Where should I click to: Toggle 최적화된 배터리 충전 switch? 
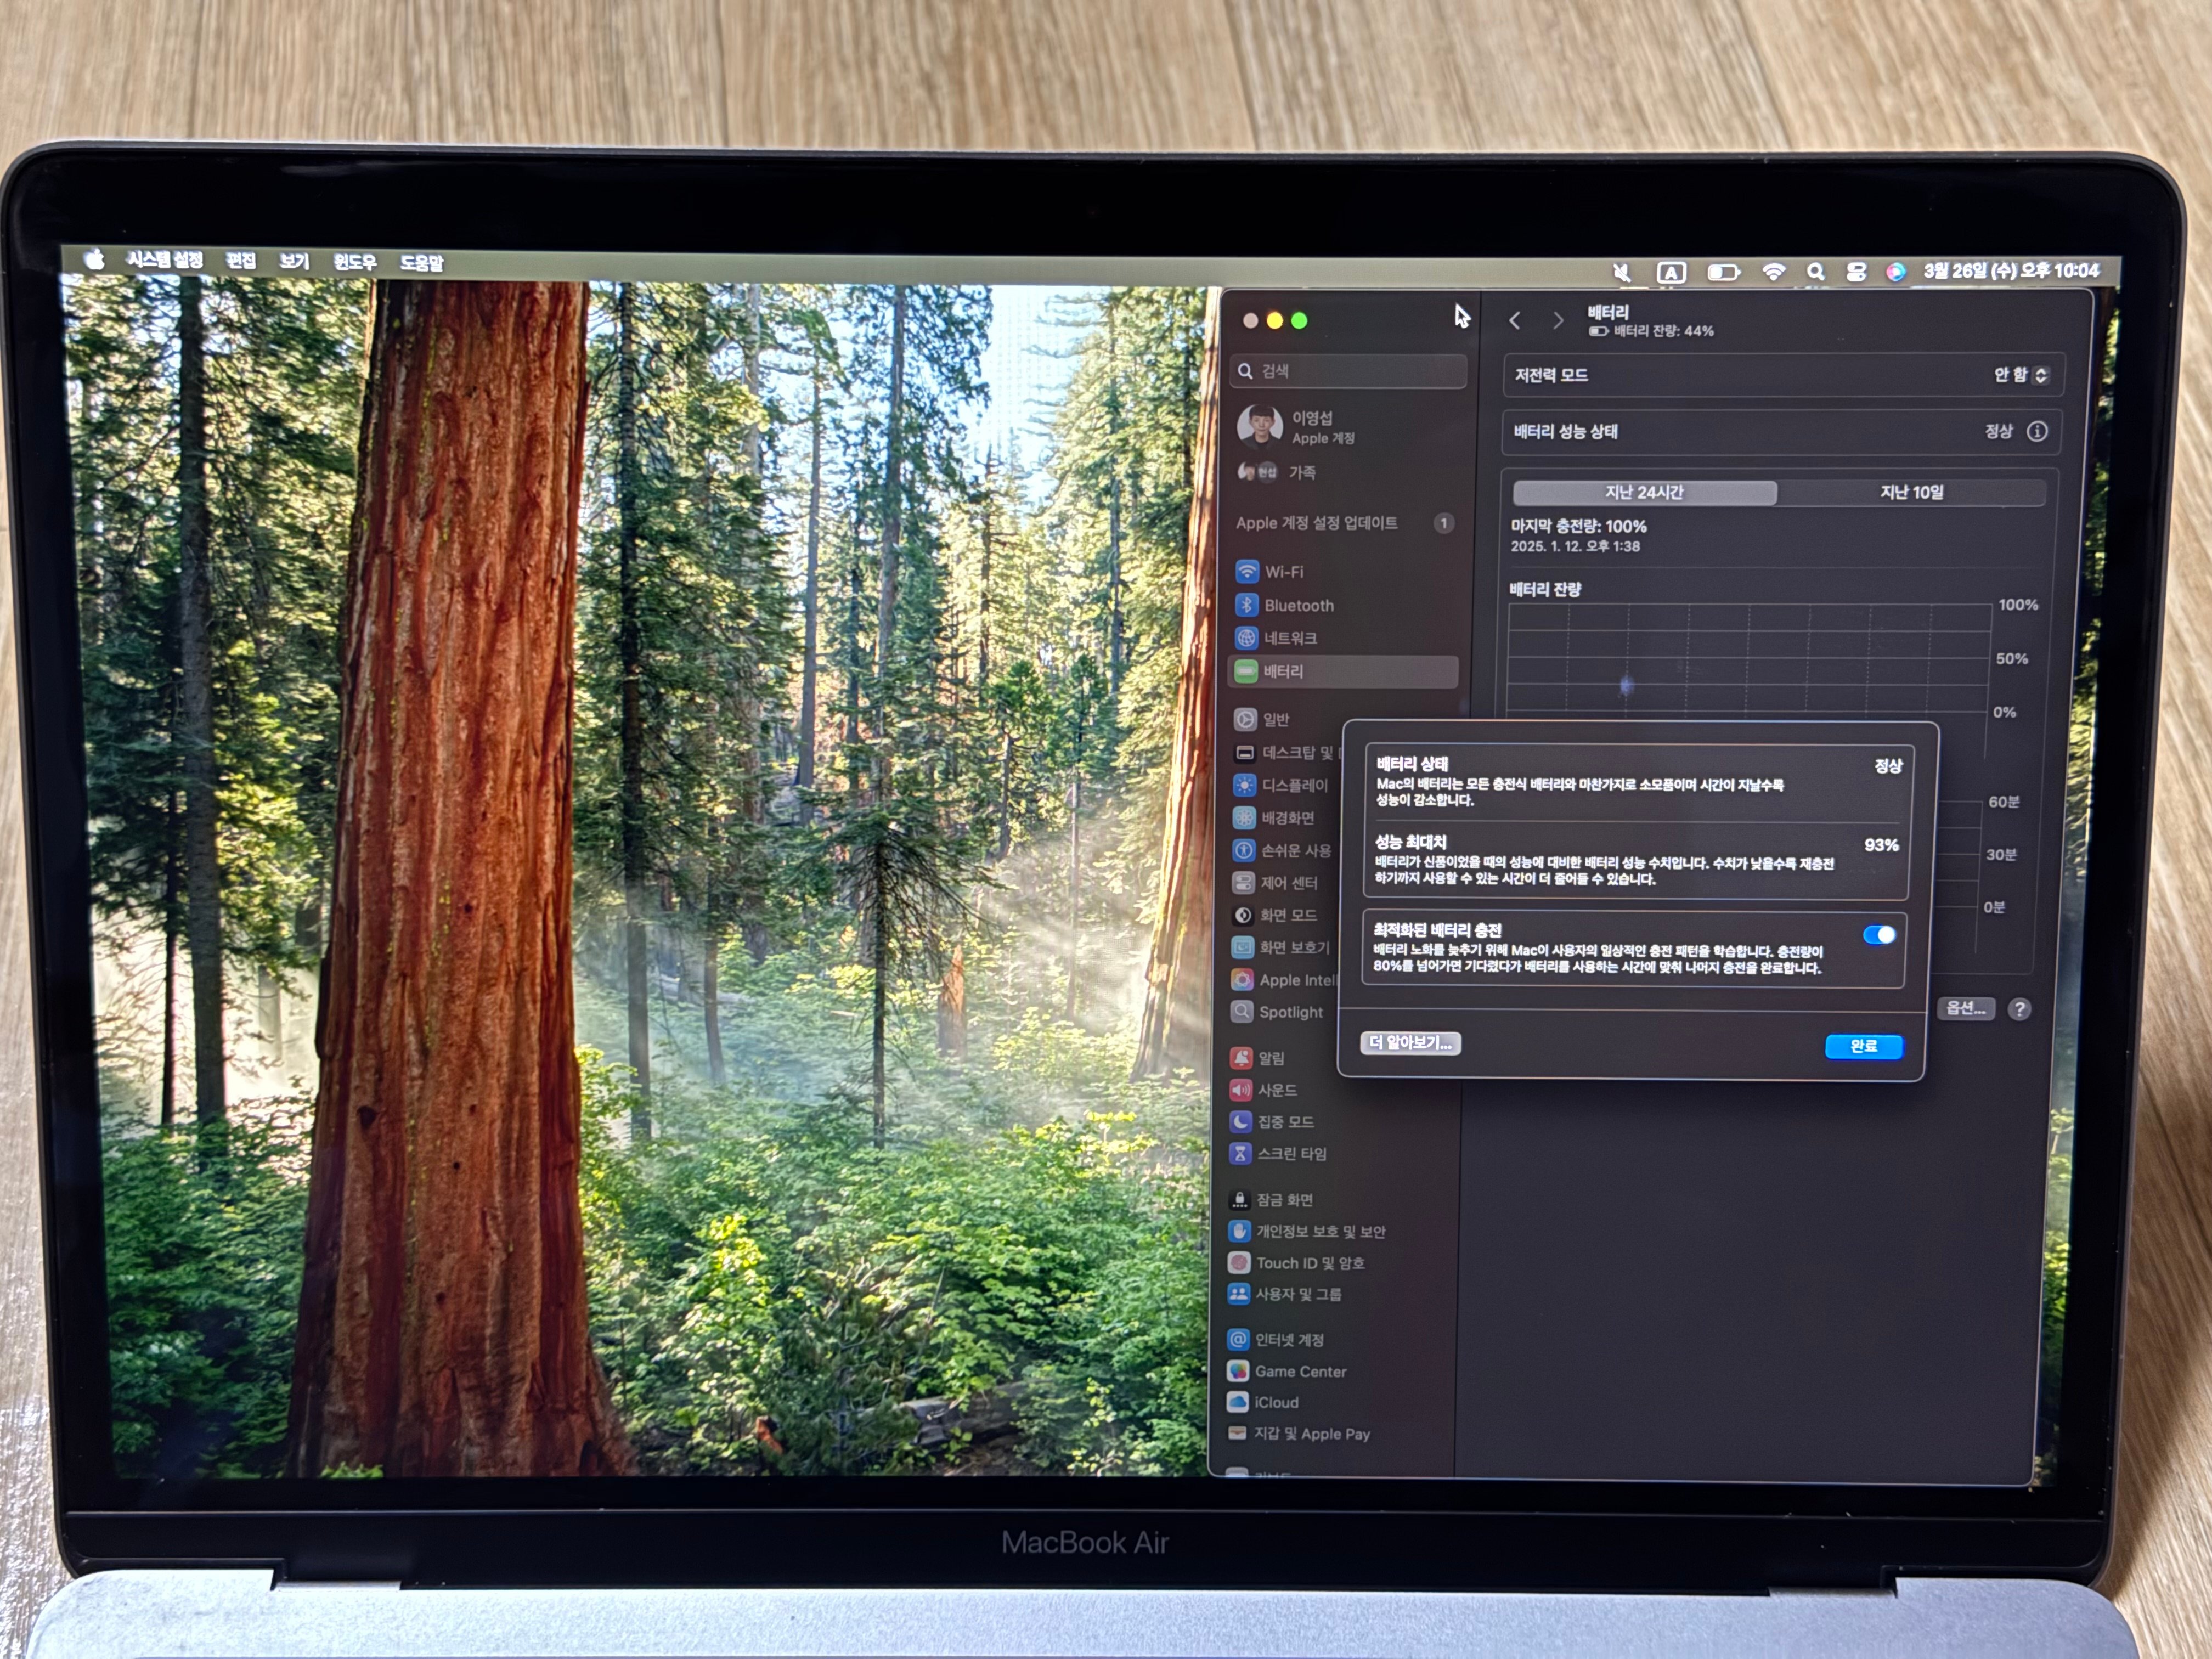1879,935
